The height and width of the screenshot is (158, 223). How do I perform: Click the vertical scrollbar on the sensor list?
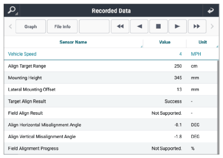click(x=218, y=107)
